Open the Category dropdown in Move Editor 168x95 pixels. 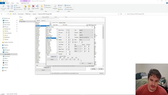click(x=86, y=33)
